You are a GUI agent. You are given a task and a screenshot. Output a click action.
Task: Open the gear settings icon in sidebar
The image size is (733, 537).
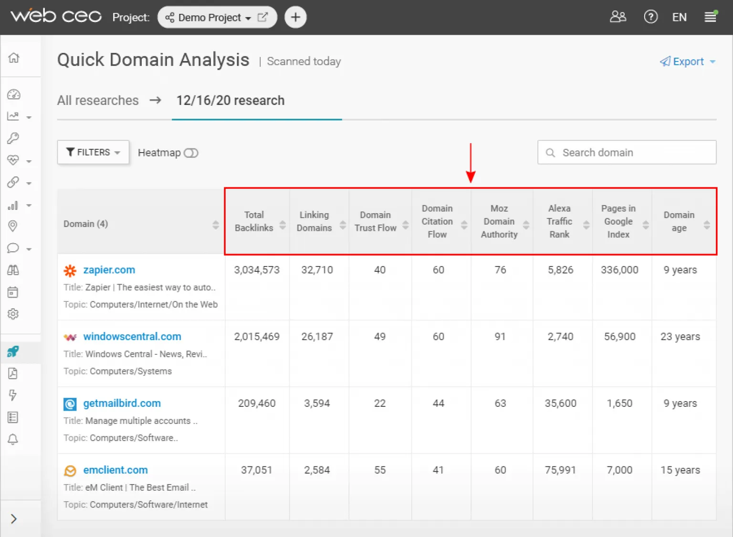[x=13, y=314]
